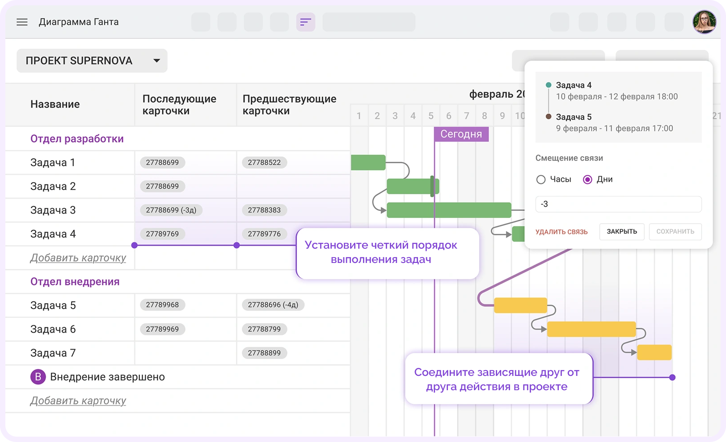The width and height of the screenshot is (726, 442).
Task: Open the user profile avatar
Action: [x=704, y=22]
